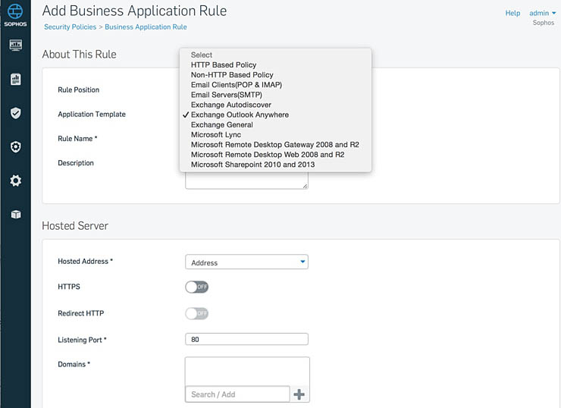
Task: Click the Search / Add domains field
Action: 237,394
